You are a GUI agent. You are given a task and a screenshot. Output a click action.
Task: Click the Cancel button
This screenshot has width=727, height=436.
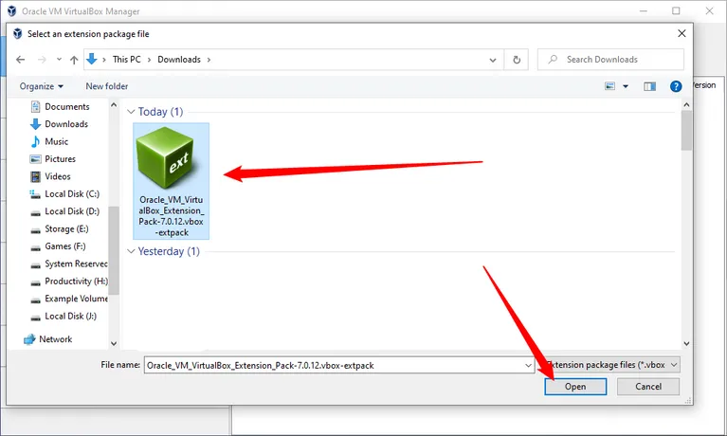[647, 387]
